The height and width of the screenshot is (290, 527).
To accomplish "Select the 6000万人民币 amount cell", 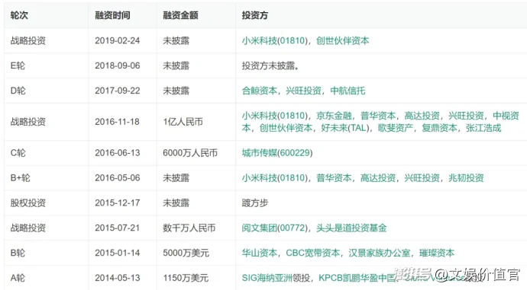I will (190, 153).
